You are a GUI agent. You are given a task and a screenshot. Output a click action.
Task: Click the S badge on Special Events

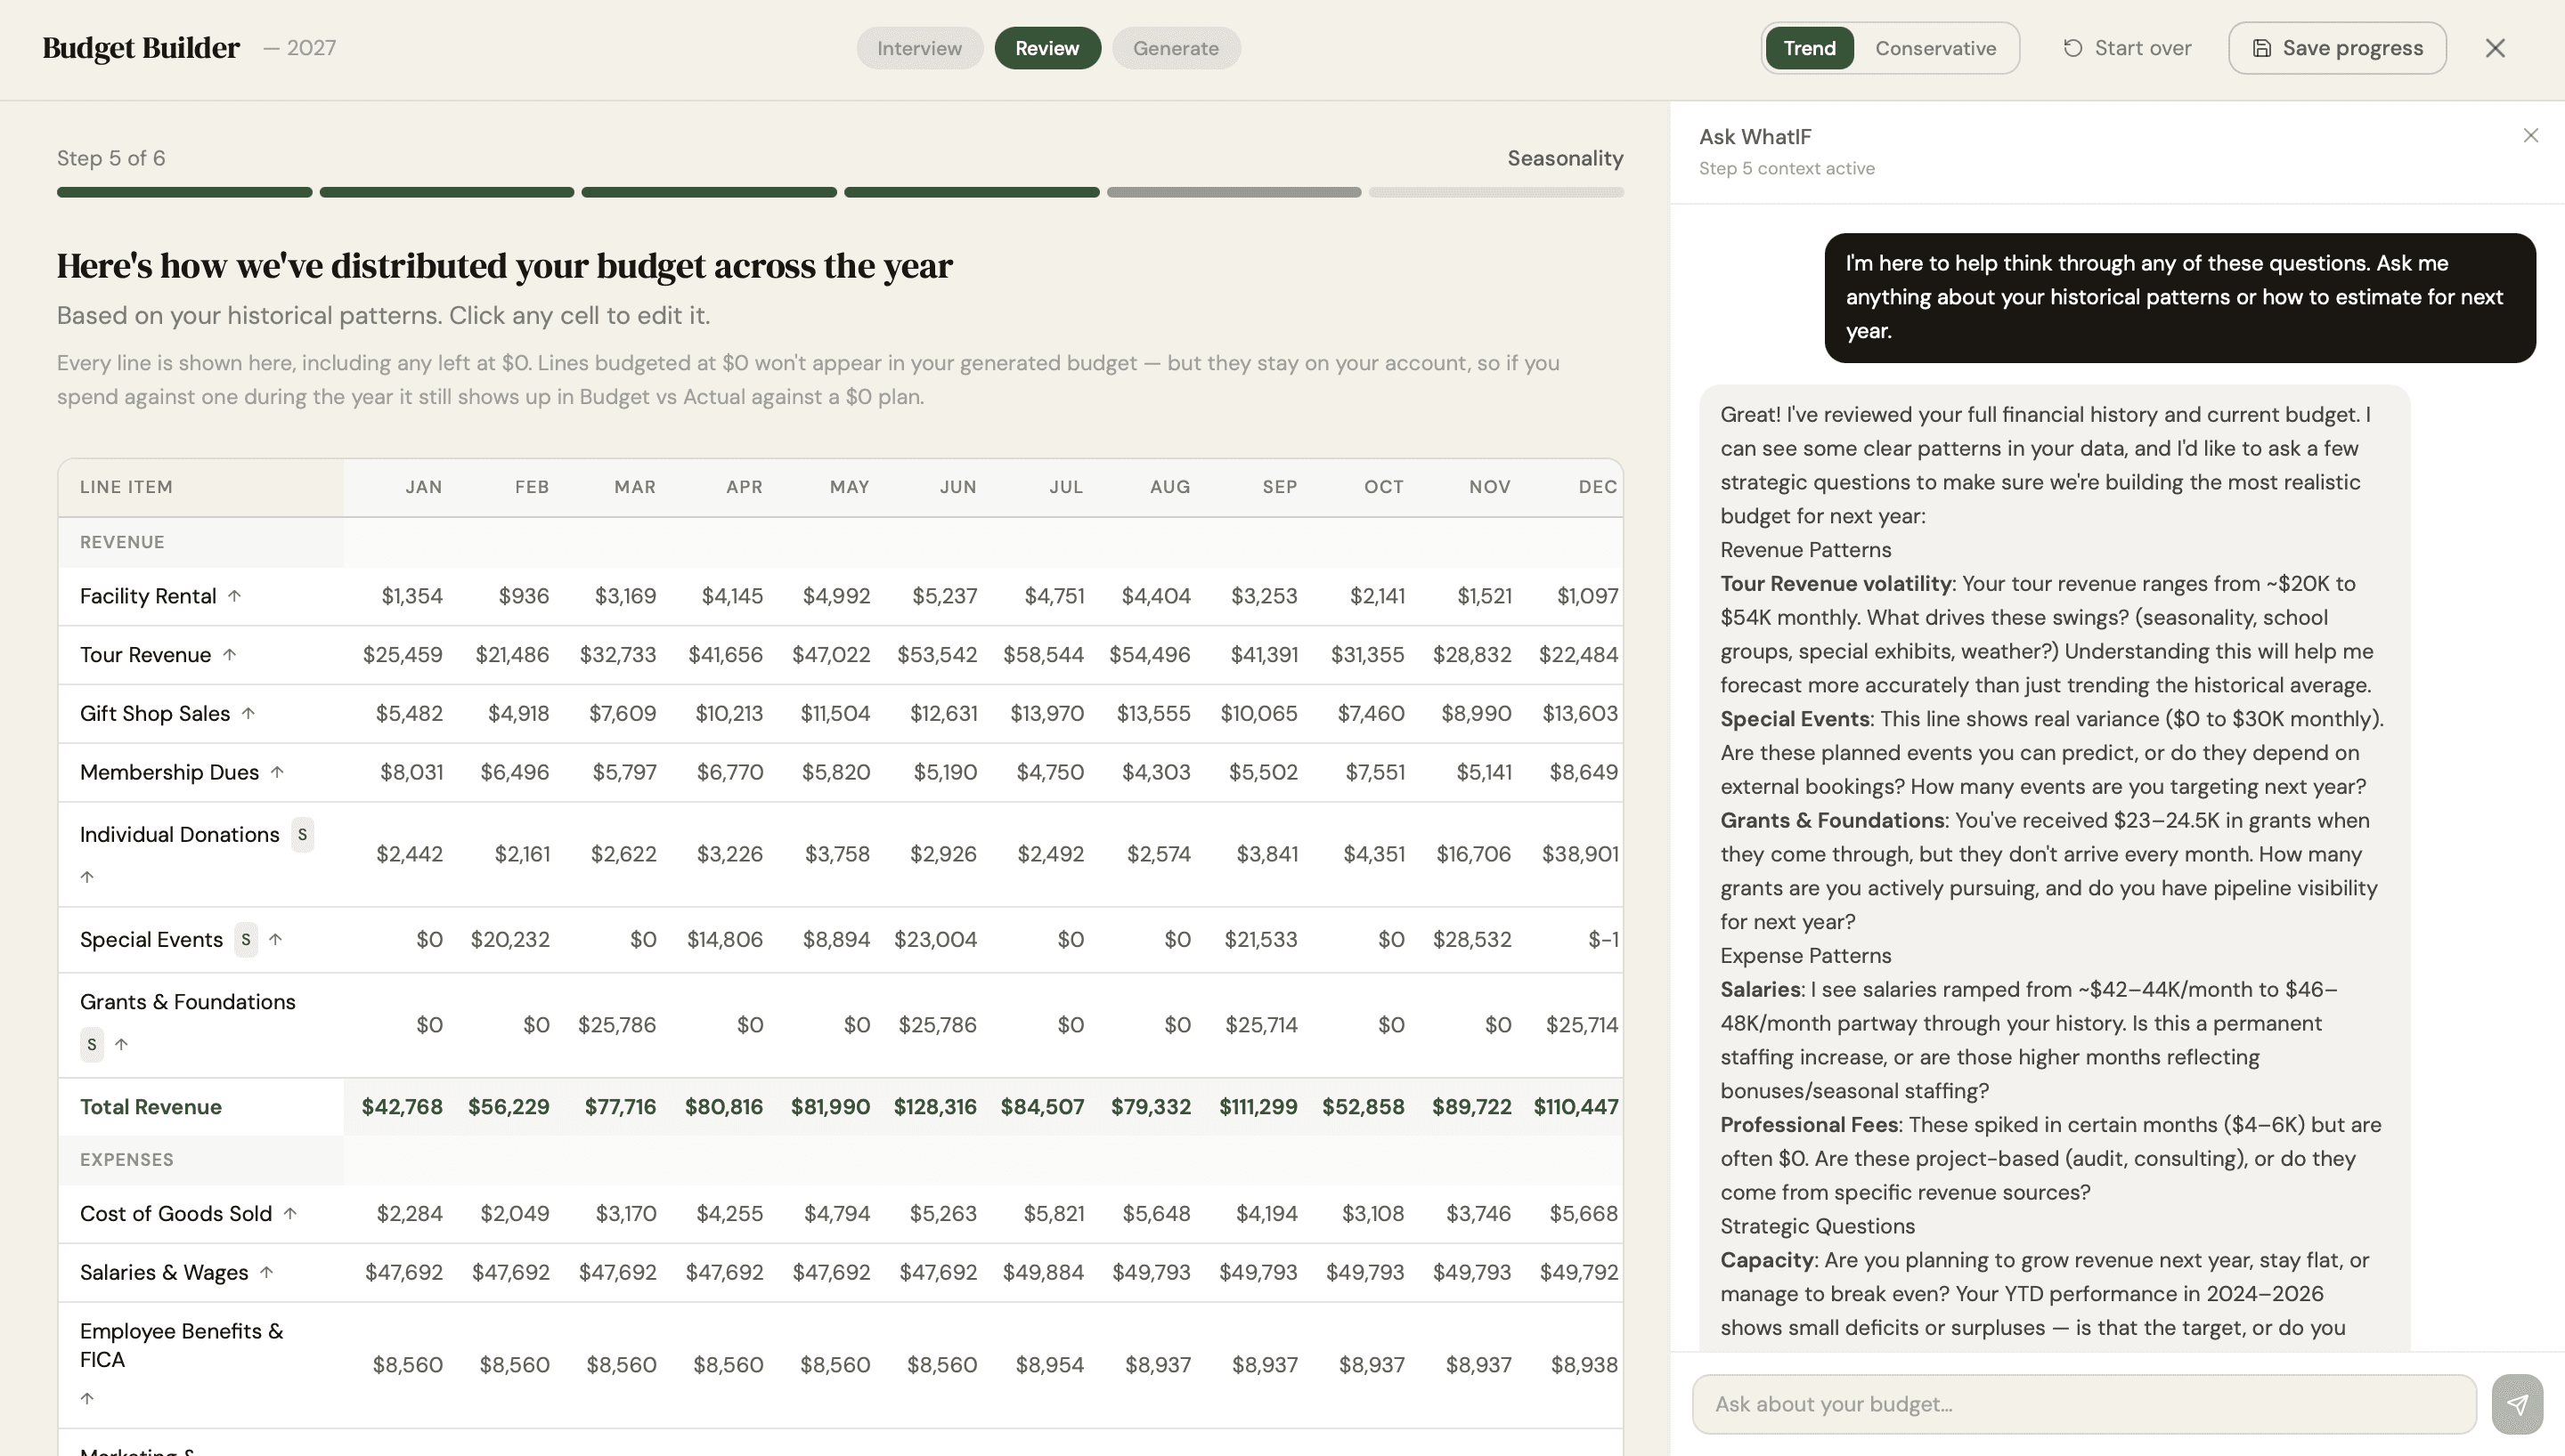245,939
